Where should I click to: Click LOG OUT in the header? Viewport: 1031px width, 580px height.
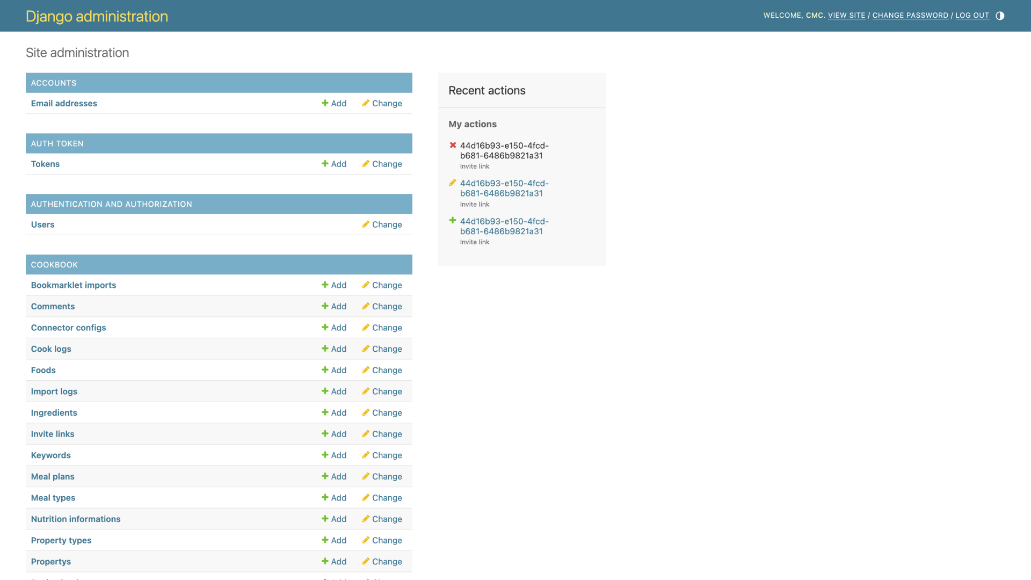pos(972,16)
